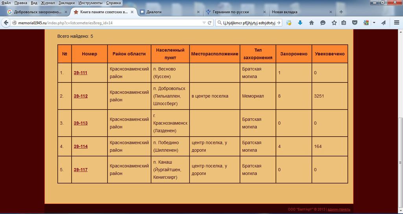
Task: Bookmark this page with the star icon
Action: click(x=334, y=23)
